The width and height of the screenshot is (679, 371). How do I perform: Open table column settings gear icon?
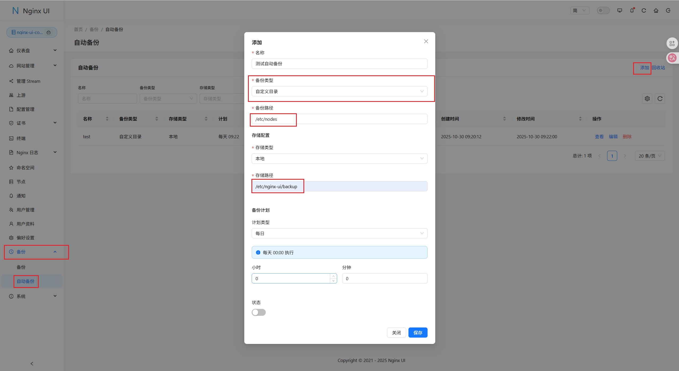(x=647, y=99)
